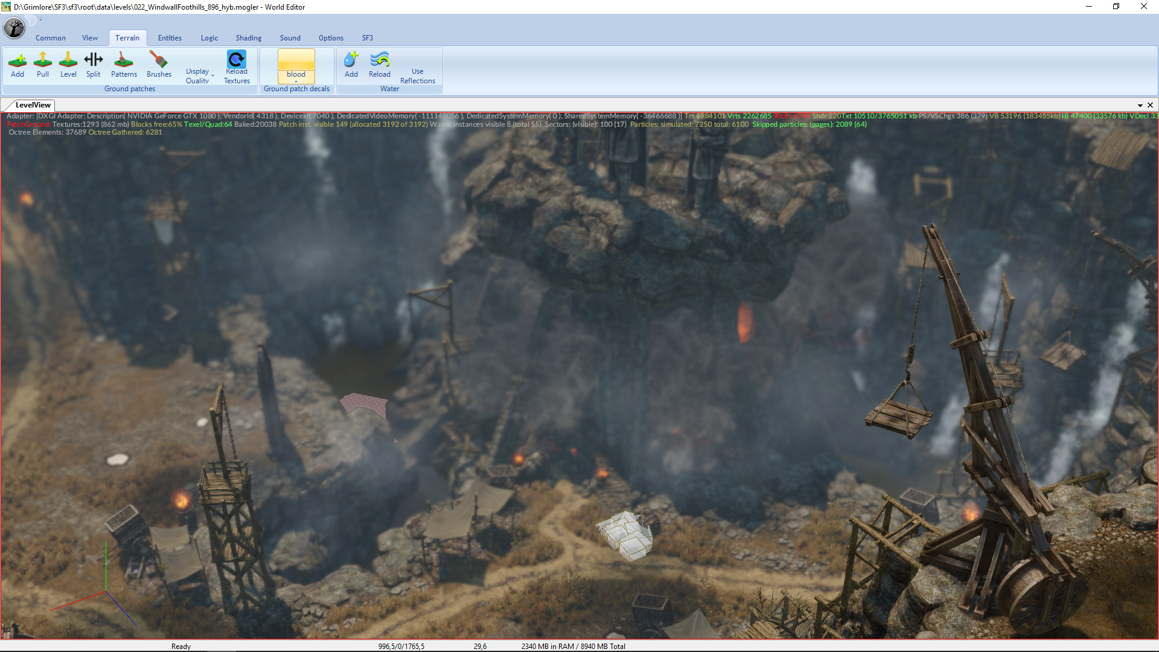Click the Reload water icon
1159x652 pixels.
pyautogui.click(x=379, y=65)
